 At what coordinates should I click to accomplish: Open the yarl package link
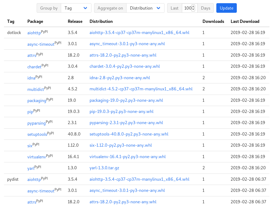[x=31, y=168]
